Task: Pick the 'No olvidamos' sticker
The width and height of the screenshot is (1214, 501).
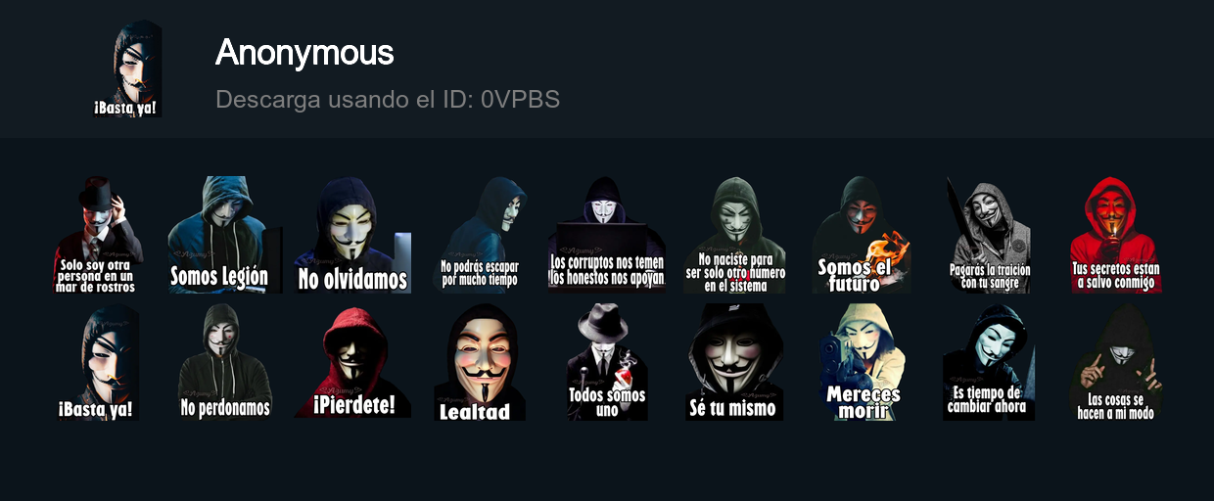Action: (x=352, y=235)
